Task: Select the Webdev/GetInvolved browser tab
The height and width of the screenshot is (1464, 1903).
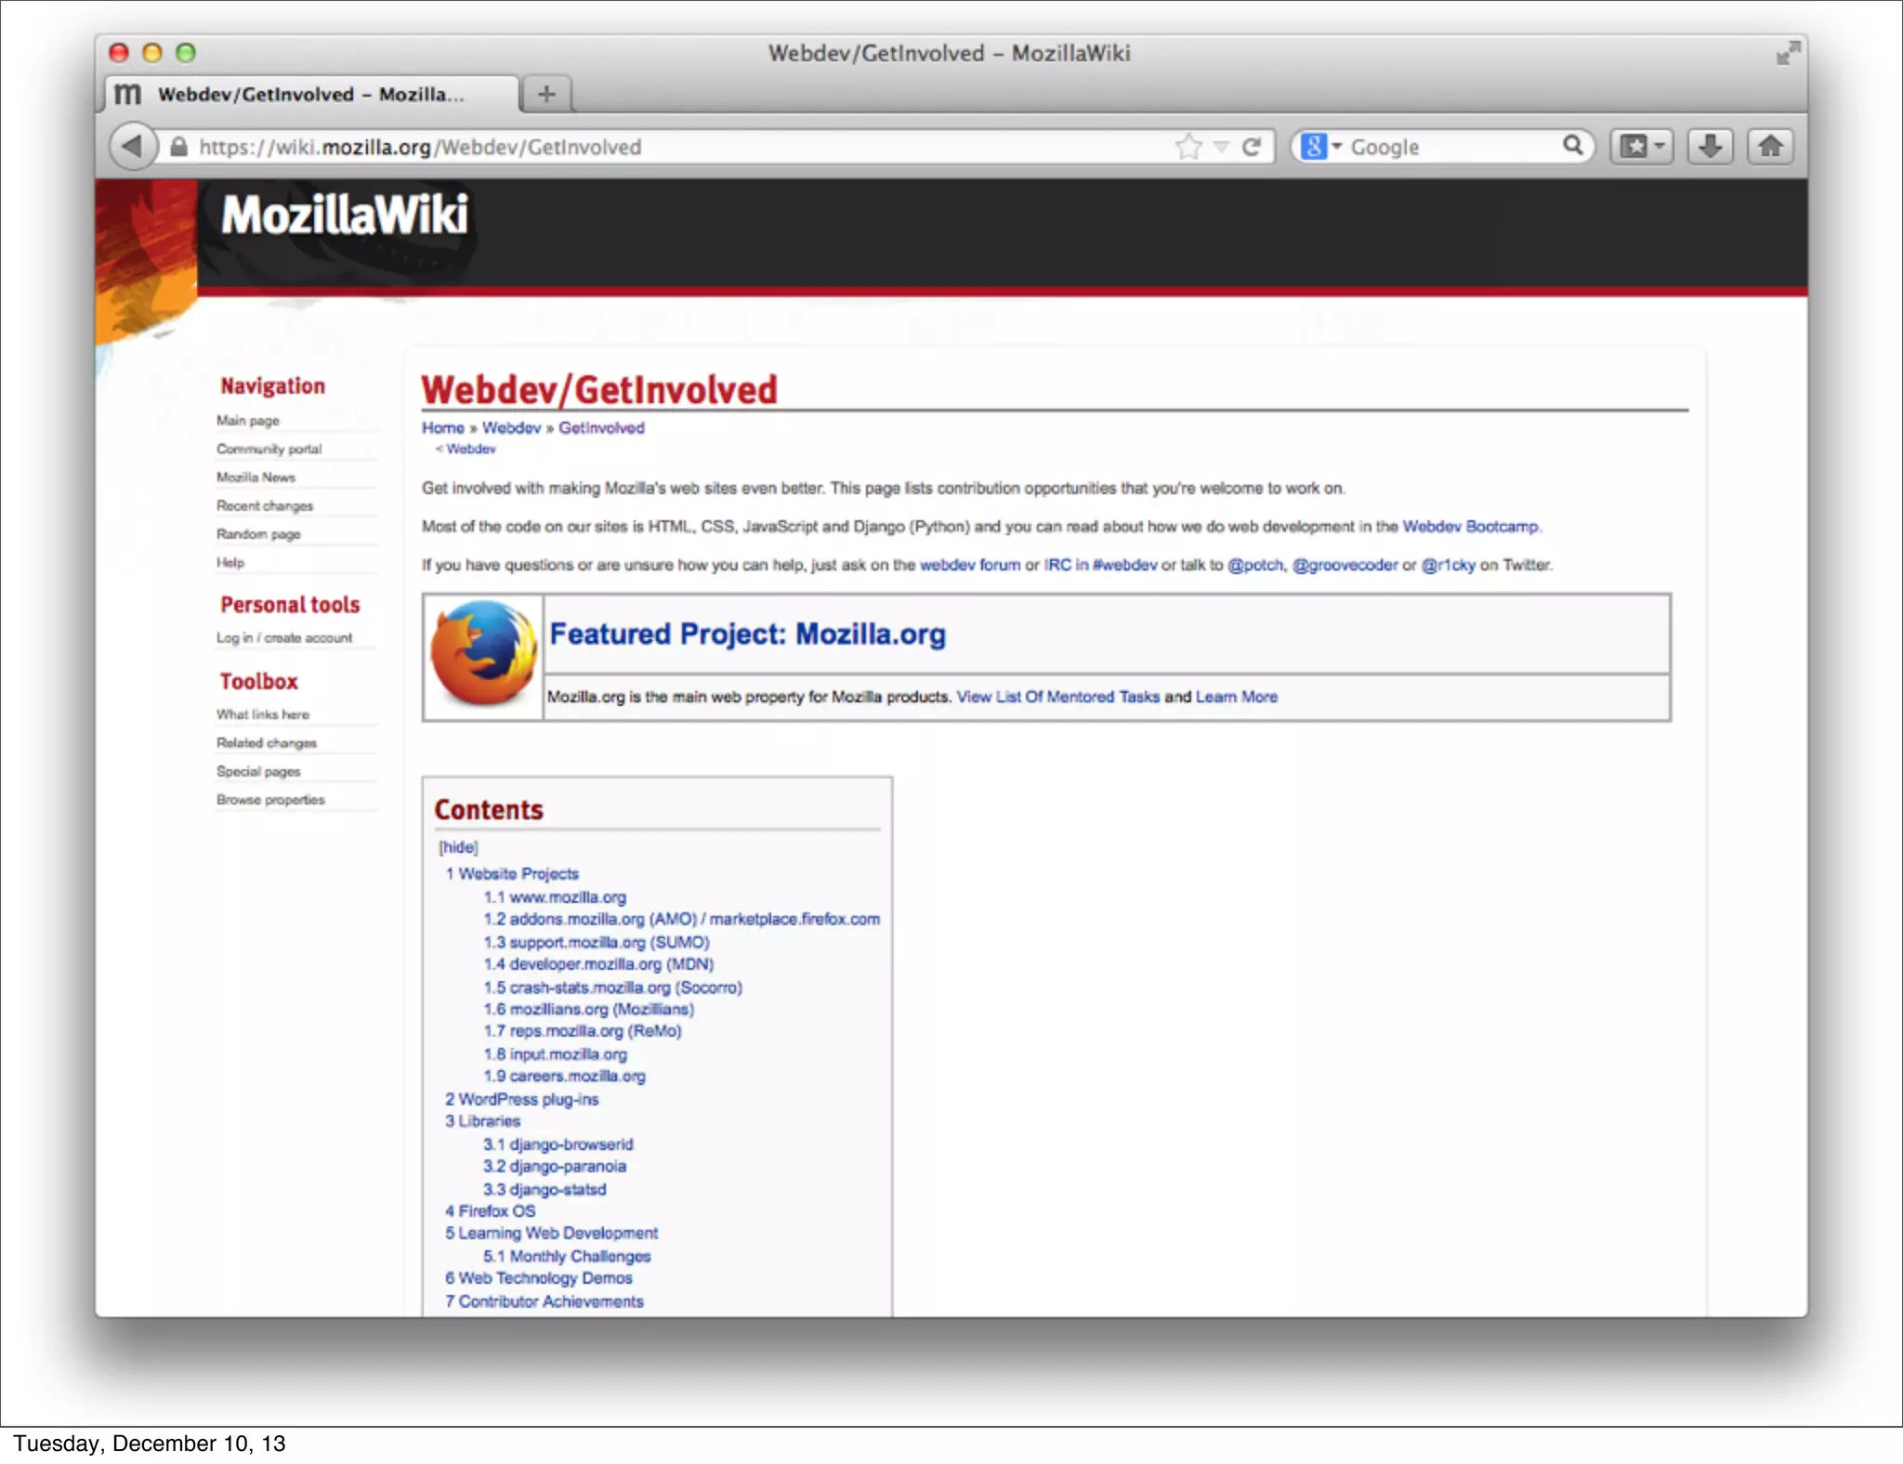Action: click(309, 95)
